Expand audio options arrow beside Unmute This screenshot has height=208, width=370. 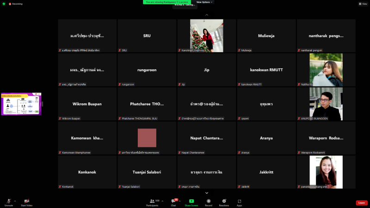click(15, 201)
